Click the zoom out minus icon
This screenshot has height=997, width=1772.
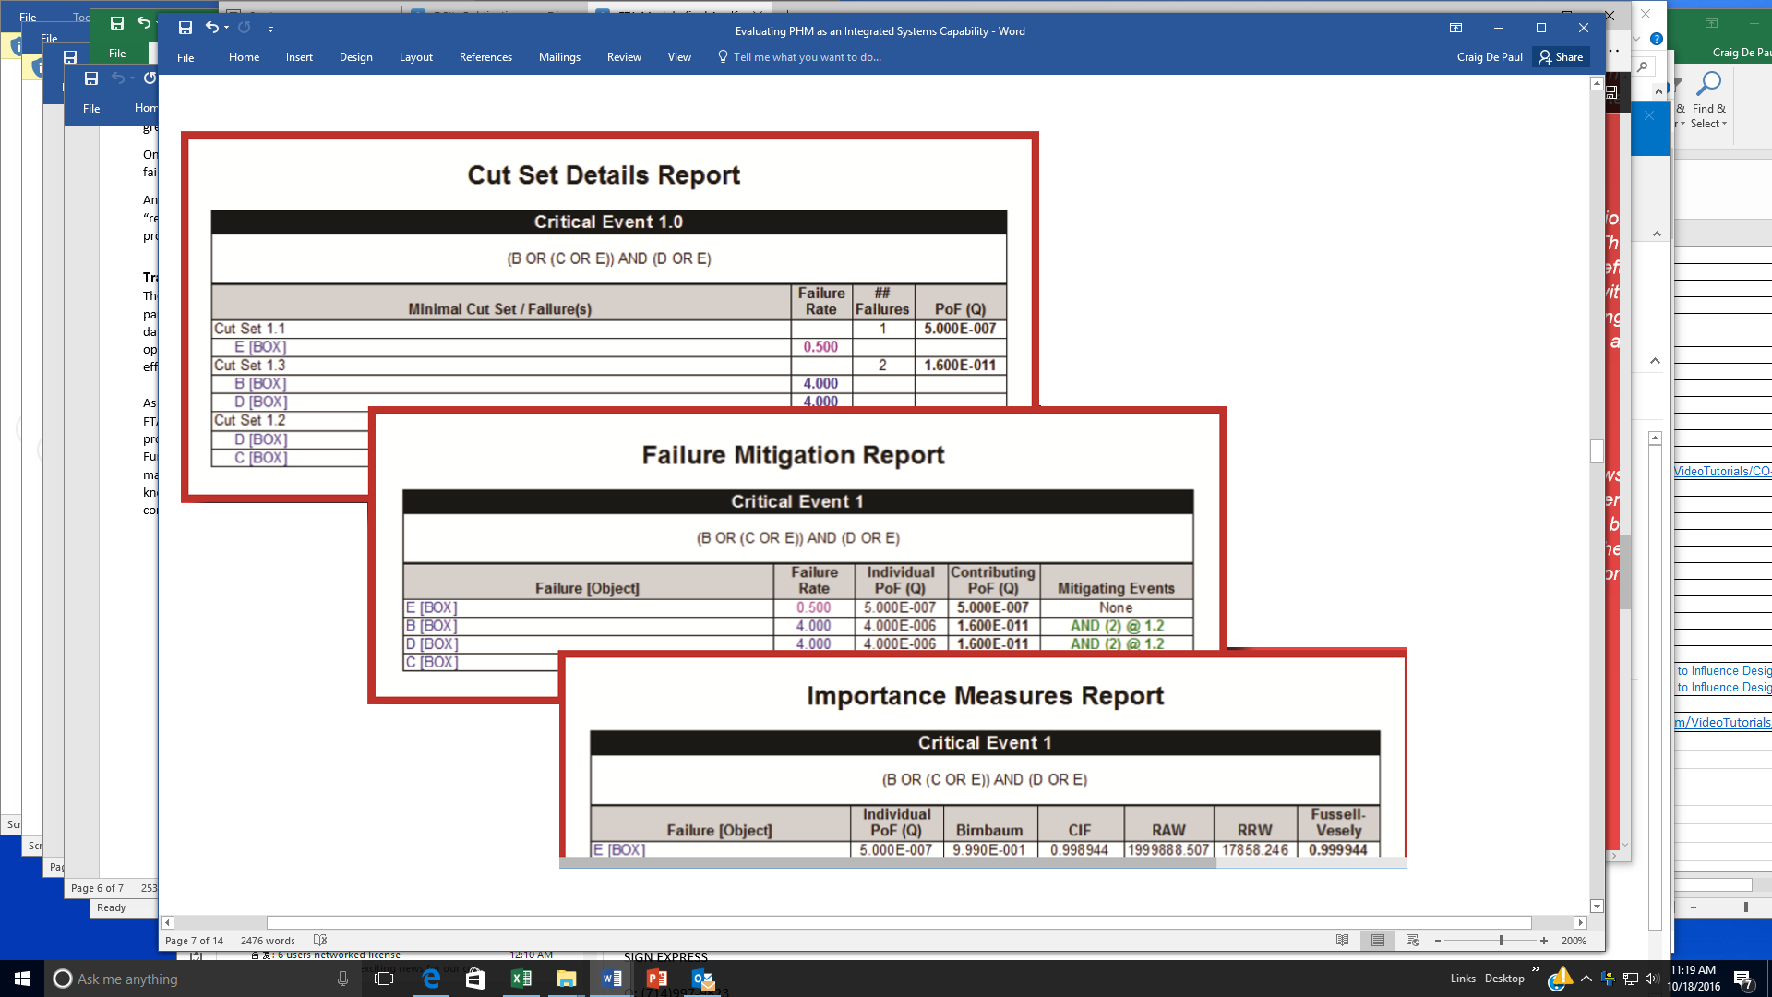[x=1438, y=941]
